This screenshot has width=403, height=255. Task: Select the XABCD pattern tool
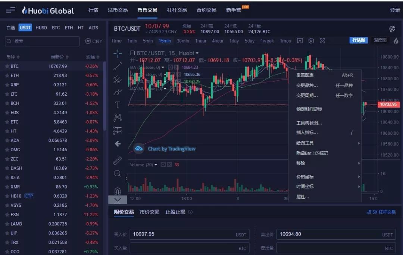[118, 118]
